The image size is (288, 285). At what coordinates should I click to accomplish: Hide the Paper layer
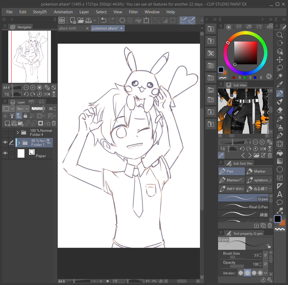pos(5,153)
